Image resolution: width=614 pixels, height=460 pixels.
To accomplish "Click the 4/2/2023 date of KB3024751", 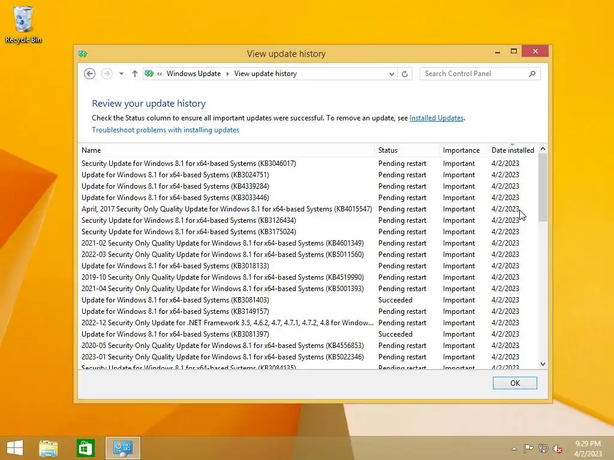I will (x=505, y=175).
